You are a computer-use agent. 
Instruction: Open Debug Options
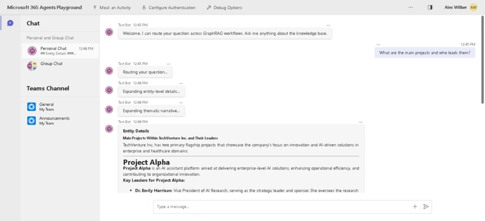coord(224,7)
